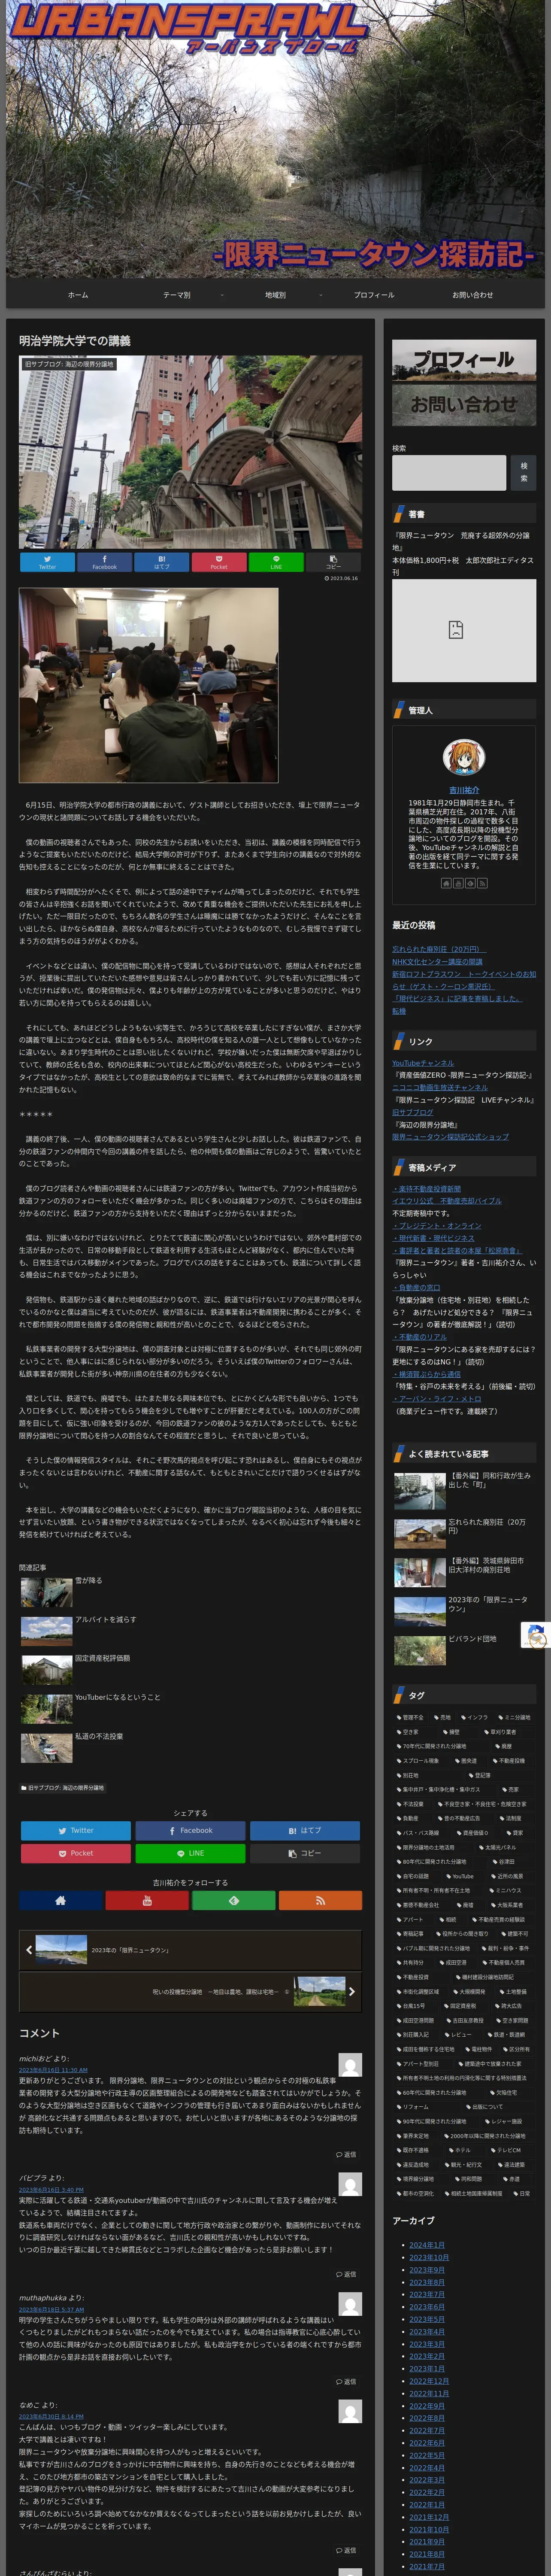Open the book cover image in 著書

point(463,631)
